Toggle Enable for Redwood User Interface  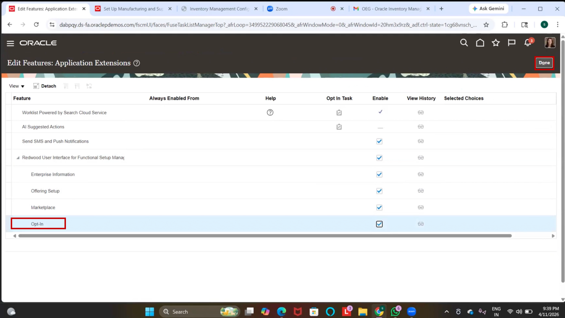[379, 158]
